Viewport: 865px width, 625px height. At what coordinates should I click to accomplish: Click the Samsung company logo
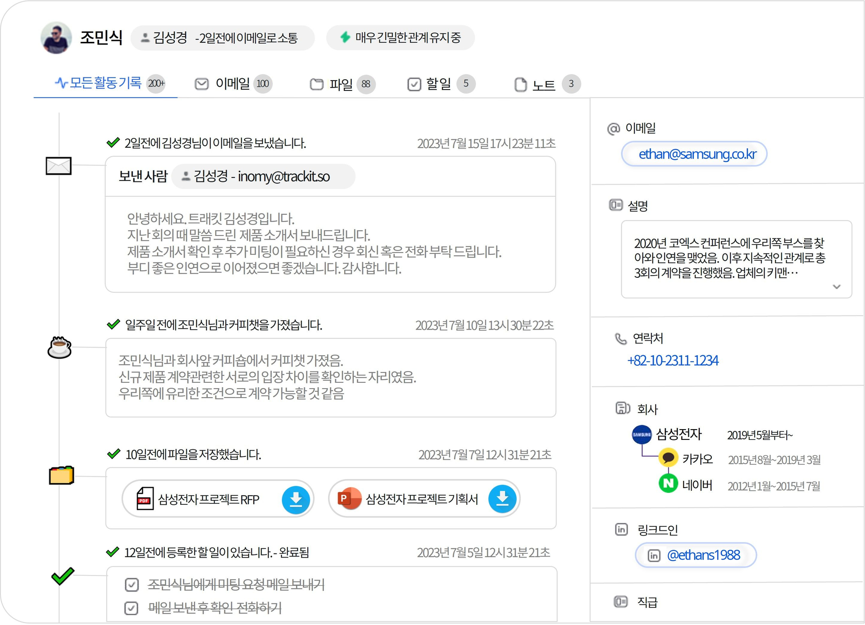point(642,435)
